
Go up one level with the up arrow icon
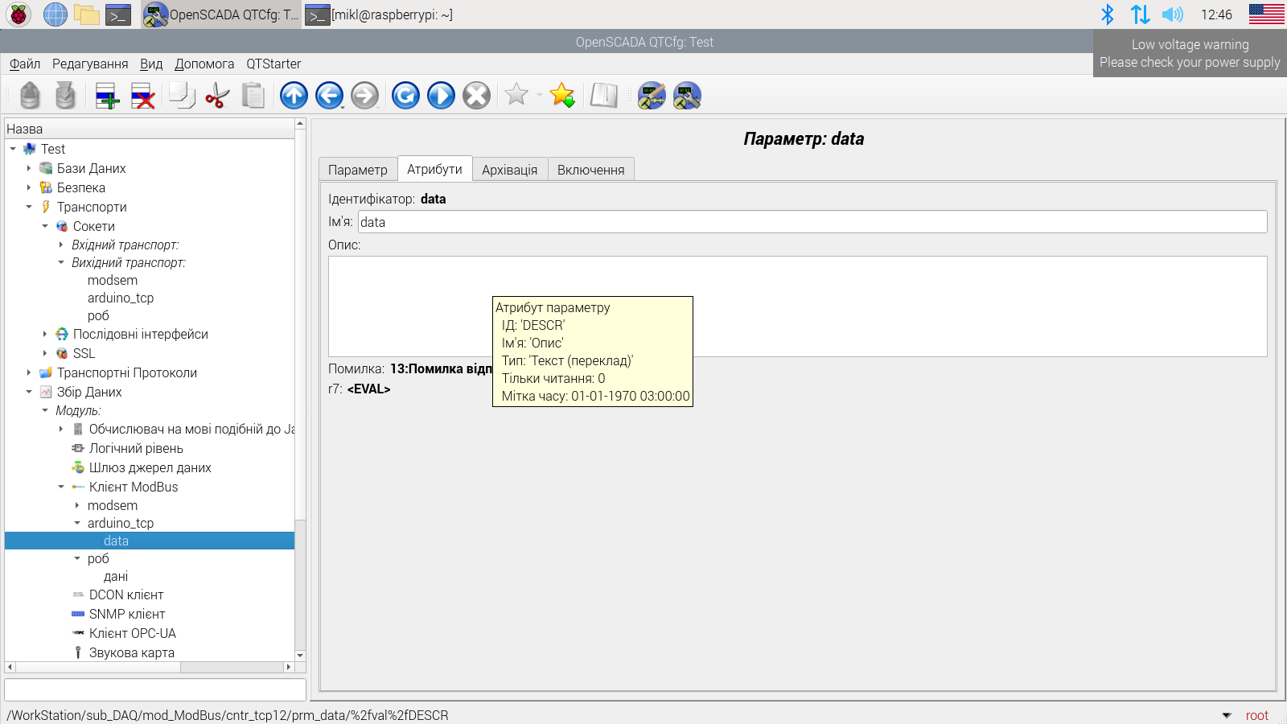[294, 96]
